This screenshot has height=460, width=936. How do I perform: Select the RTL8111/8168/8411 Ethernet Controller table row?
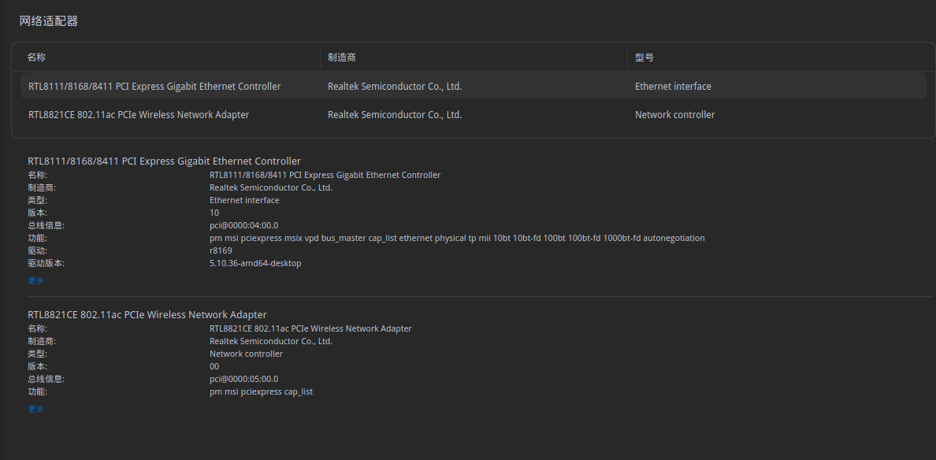pyautogui.click(x=154, y=87)
